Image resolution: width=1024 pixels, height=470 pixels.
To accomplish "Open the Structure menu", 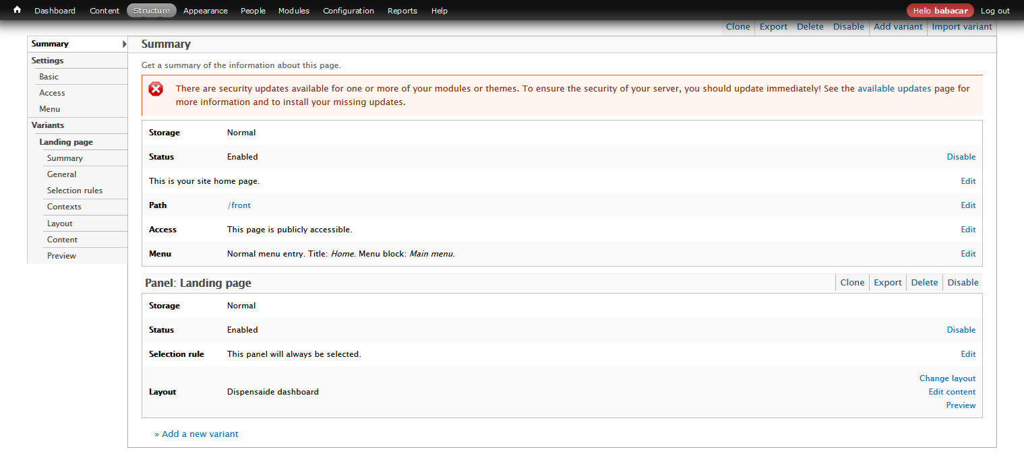I will (152, 11).
